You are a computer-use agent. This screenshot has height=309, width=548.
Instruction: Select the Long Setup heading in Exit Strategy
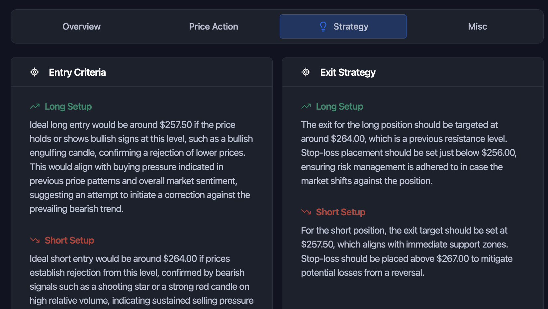click(339, 107)
